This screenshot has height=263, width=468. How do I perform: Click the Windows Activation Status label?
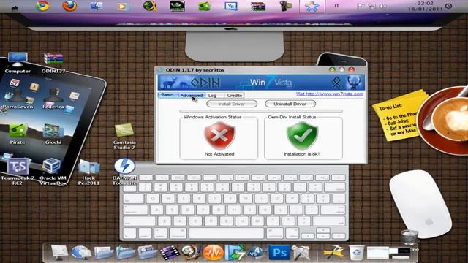click(x=213, y=117)
